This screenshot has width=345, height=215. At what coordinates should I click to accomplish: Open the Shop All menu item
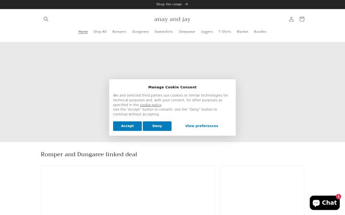100,32
